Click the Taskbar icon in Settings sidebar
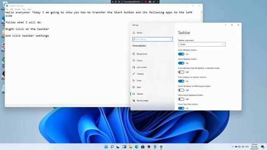The width and height of the screenshot is (267, 150). 133,94
